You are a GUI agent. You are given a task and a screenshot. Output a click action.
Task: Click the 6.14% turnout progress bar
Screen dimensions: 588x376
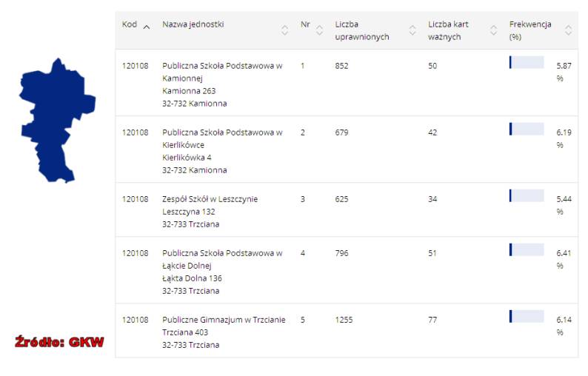[527, 316]
